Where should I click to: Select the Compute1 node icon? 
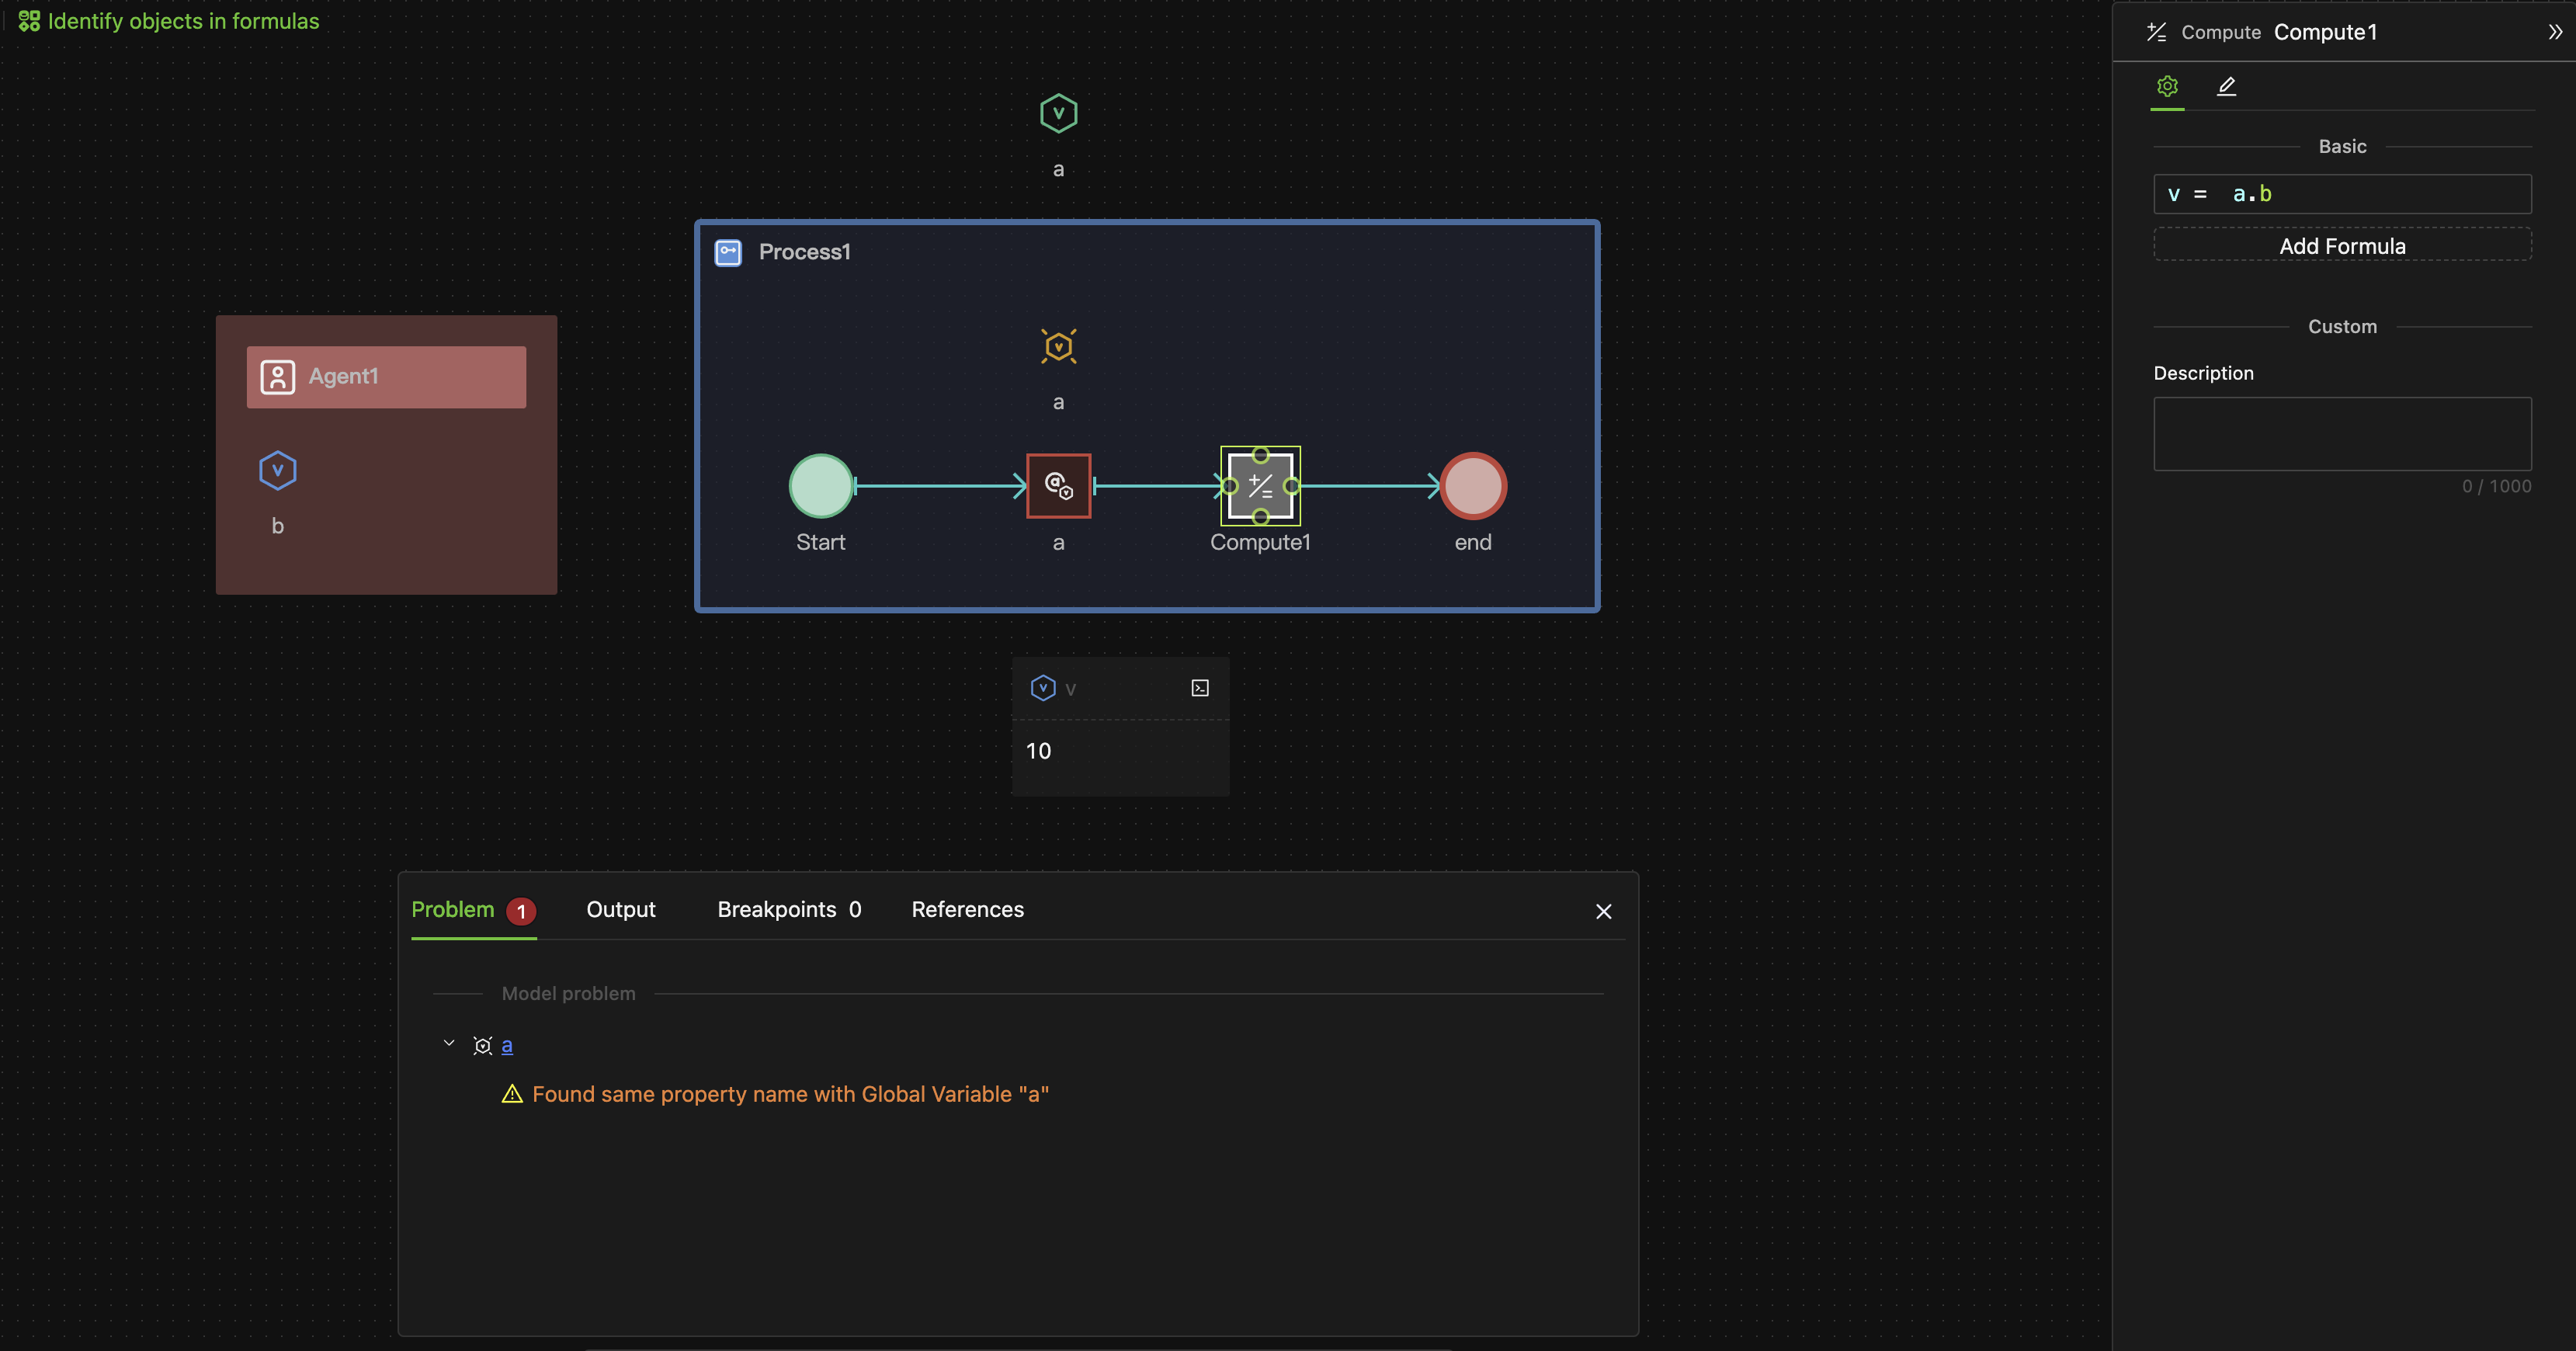pyautogui.click(x=1260, y=486)
